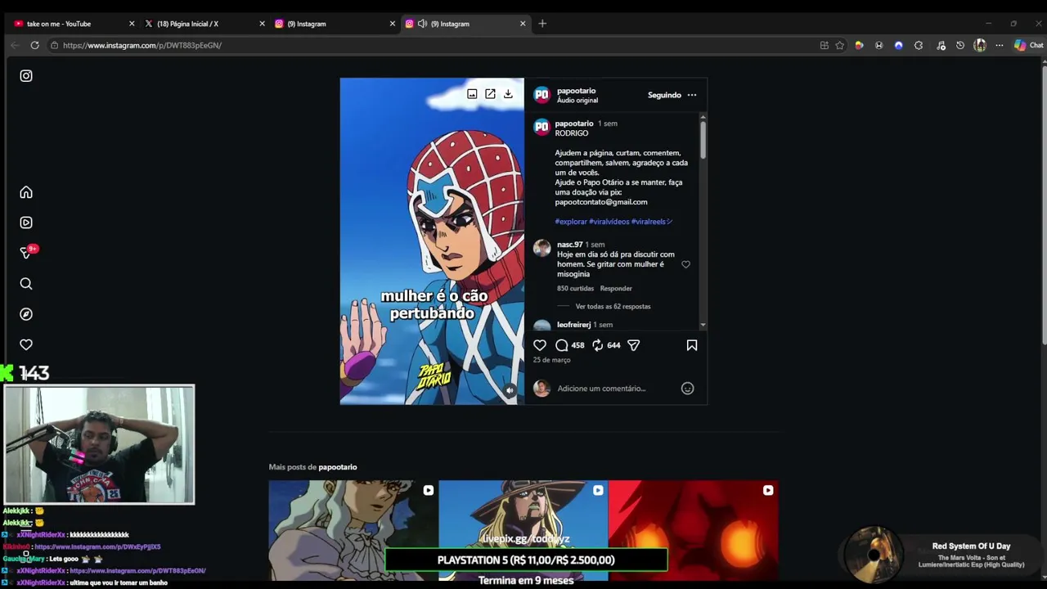Open the Instagram logo in the sidebar

pos(26,76)
